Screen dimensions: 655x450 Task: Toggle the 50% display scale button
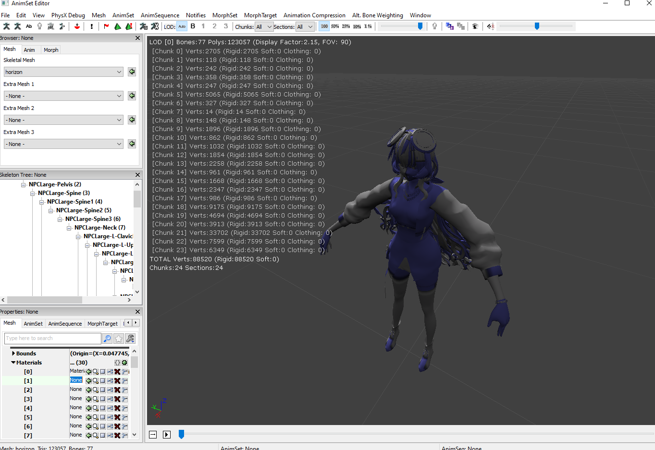point(335,26)
